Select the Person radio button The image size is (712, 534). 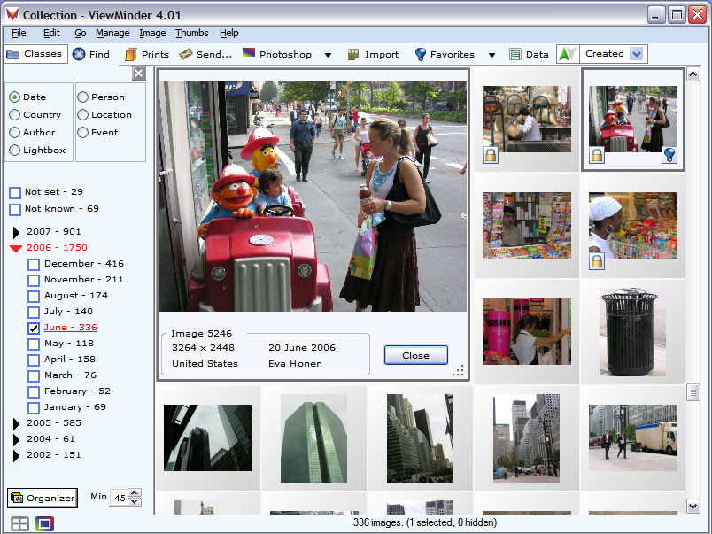pyautogui.click(x=82, y=97)
